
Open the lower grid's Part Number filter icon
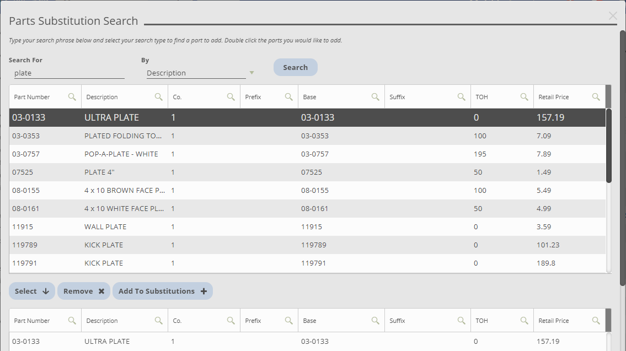tap(72, 320)
